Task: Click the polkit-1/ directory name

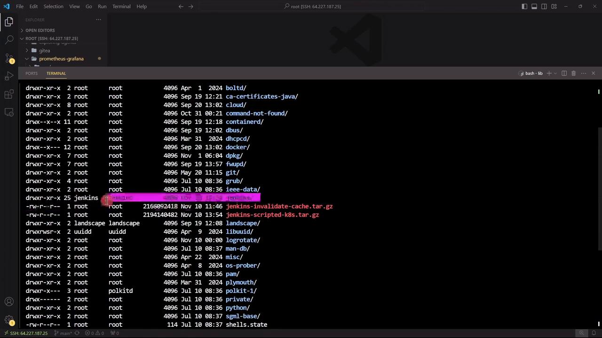Action: pos(241,291)
